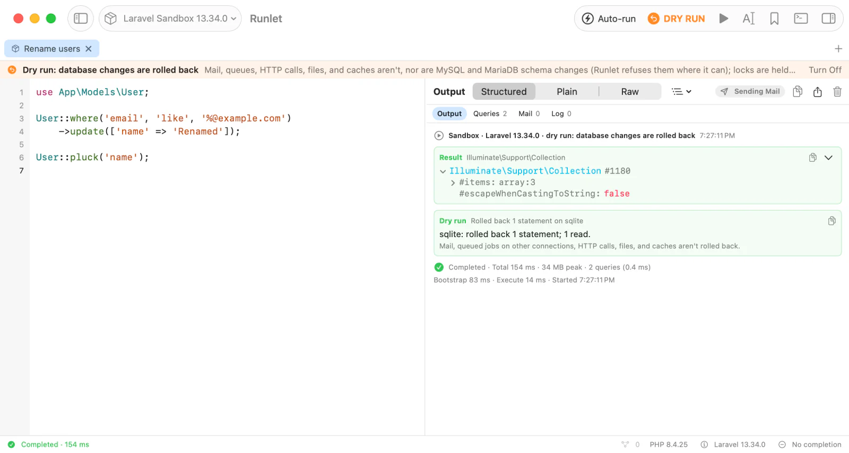Switch output view to Structured

504,92
